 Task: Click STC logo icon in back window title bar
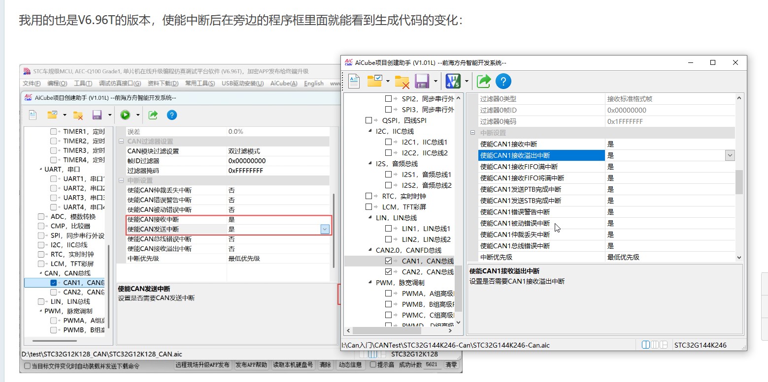27,71
